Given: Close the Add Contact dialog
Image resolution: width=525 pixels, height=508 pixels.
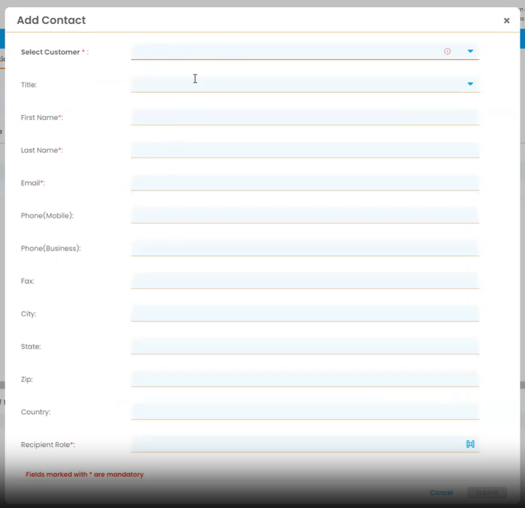Looking at the screenshot, I should click(507, 21).
